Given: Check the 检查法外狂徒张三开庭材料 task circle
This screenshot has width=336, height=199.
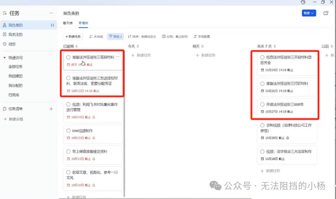Looking at the screenshot, I should tap(262, 57).
